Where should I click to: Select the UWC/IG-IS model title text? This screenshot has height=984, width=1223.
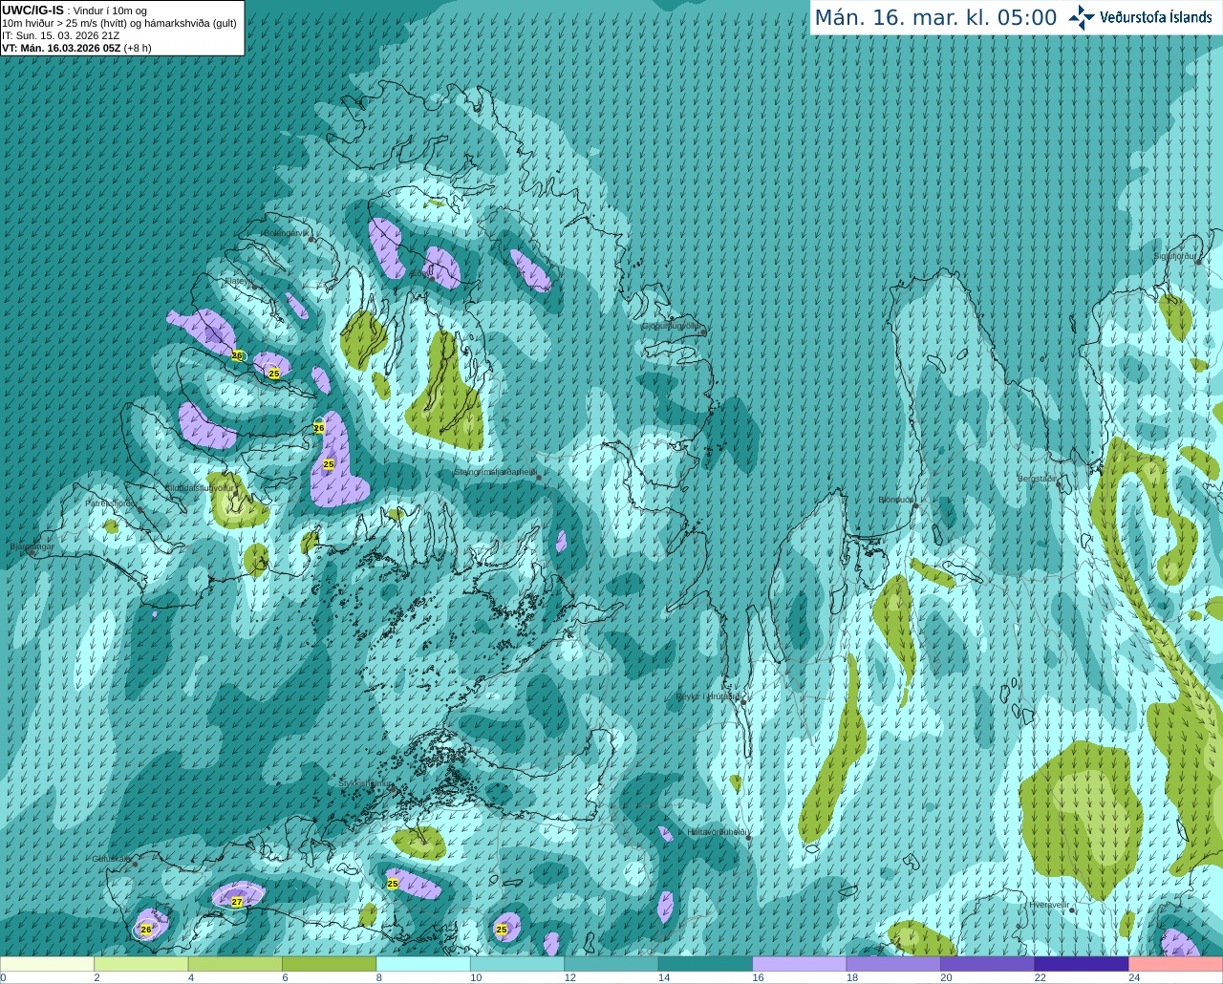(x=33, y=11)
